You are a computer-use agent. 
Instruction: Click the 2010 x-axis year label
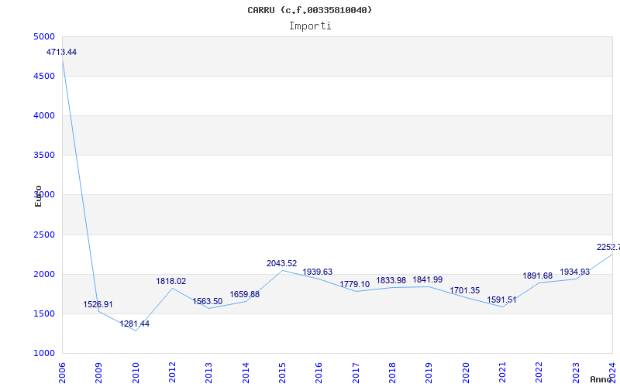click(x=135, y=373)
